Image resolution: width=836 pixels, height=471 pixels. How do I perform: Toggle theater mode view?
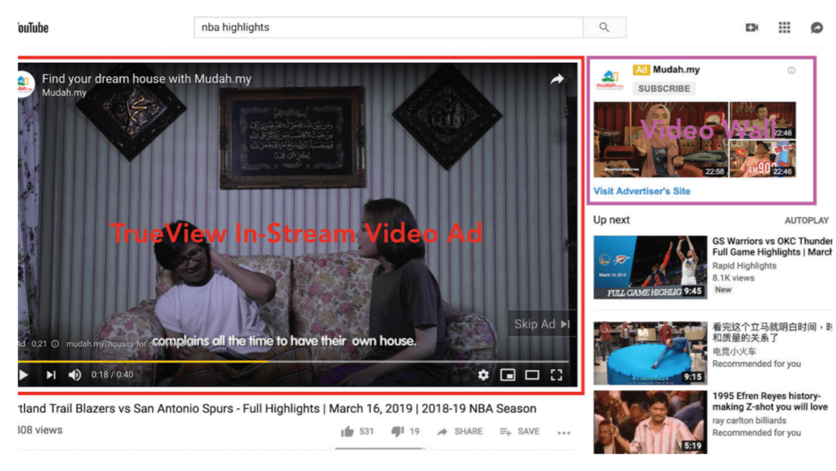pos(532,375)
